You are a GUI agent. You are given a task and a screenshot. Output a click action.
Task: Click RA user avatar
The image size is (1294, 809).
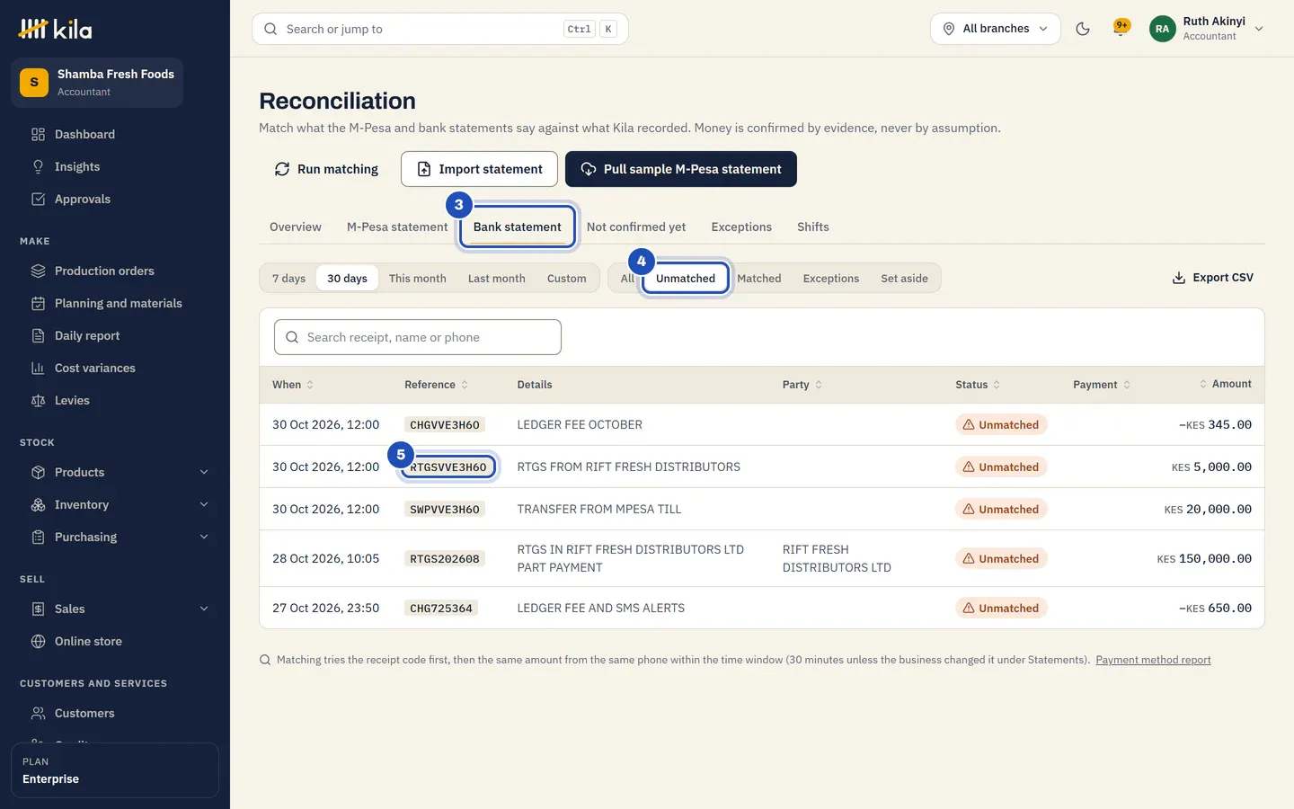pos(1163,29)
